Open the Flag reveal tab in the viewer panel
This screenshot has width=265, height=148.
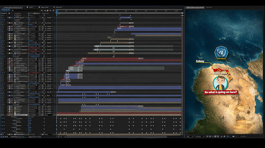pyautogui.click(x=209, y=7)
